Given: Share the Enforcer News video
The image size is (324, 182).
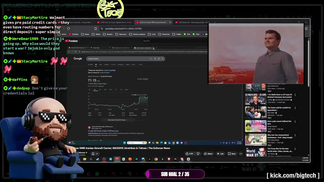Looking at the screenshot, I should click(x=208, y=154).
